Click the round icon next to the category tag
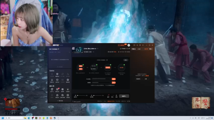The image size is (214, 120). coord(93,52)
